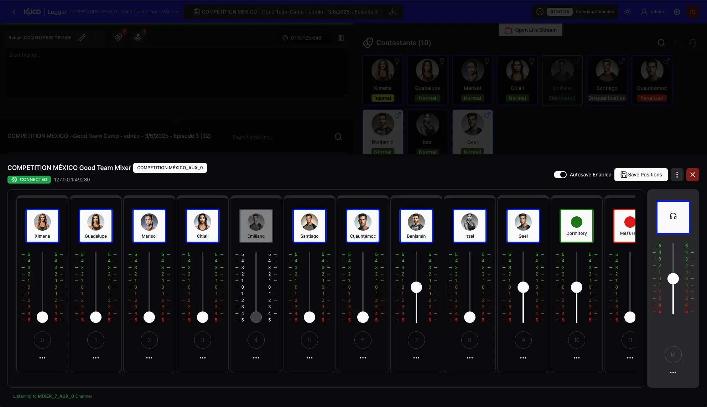Disable the Autosave Enabled switch

[560, 175]
